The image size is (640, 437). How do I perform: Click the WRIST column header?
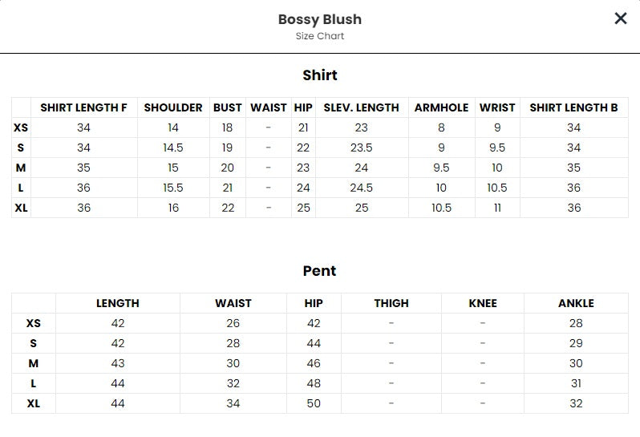pos(497,107)
